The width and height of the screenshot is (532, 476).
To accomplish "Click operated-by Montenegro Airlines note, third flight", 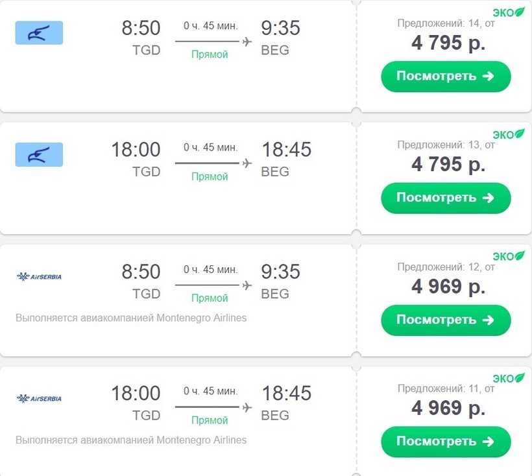I will (131, 318).
